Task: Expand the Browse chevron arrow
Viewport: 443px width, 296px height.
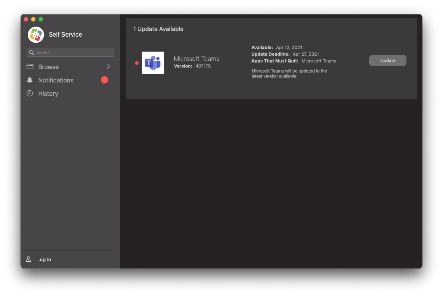Action: 108,67
